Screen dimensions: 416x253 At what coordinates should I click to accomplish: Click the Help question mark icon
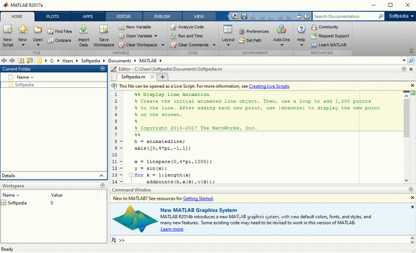coord(301,29)
